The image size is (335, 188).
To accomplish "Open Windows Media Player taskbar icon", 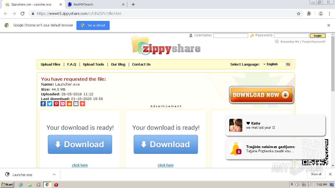I will [x=38, y=185].
